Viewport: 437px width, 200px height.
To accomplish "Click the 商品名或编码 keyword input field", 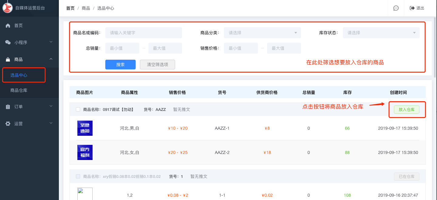I will point(144,33).
